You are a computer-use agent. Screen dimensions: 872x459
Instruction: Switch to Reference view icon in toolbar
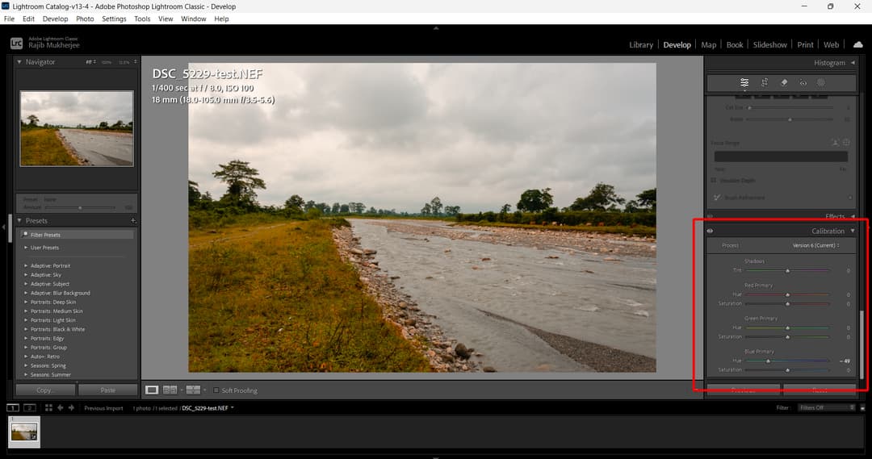(170, 390)
